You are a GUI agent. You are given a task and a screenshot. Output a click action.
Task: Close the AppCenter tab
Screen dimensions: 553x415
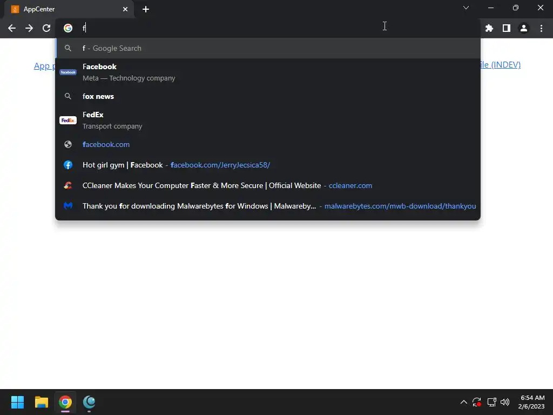(125, 9)
